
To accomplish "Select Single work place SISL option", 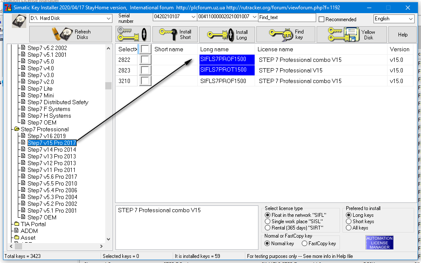I will click(x=268, y=221).
